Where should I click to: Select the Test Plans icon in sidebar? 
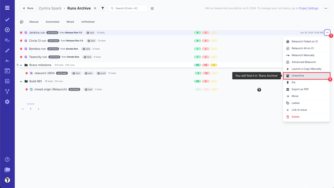7,40
